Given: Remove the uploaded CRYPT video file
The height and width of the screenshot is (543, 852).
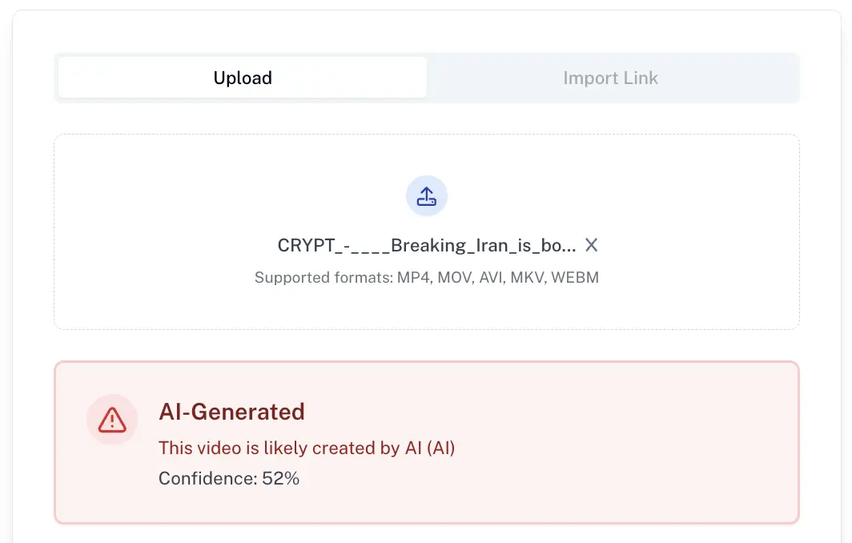Looking at the screenshot, I should tap(591, 245).
